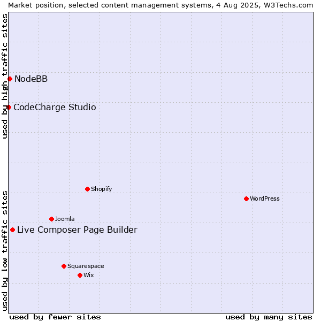Viewport: 321px width, 321px height.
Task: Click the red Joomla data point
Action: [x=51, y=219]
